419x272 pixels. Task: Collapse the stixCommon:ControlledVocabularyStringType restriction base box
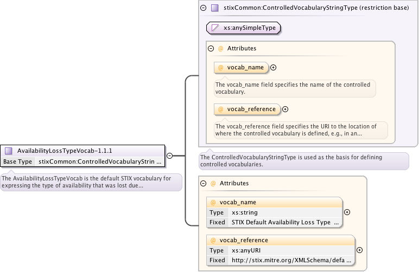click(204, 8)
